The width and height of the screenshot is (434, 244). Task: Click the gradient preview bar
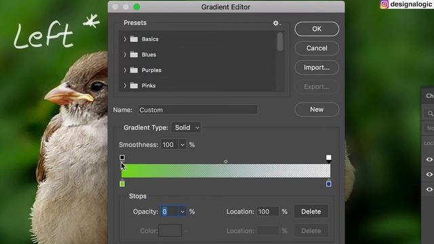(x=226, y=171)
